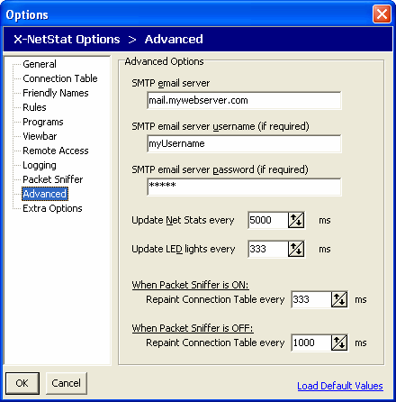Click the Update Net Stats spinner arrows

[x=296, y=220]
